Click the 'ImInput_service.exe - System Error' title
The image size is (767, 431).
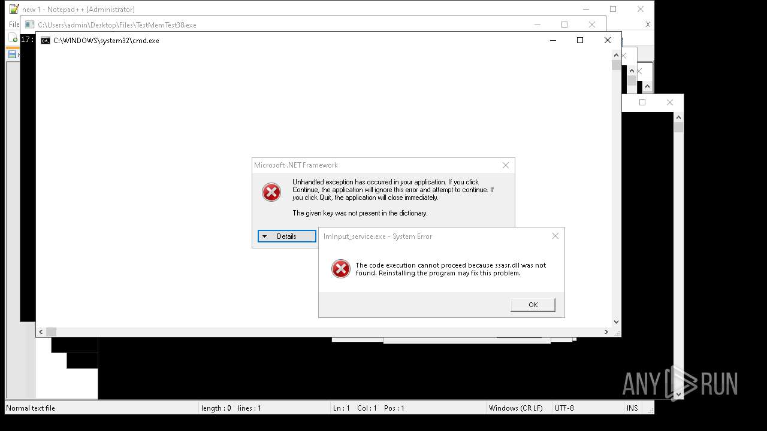pyautogui.click(x=378, y=236)
